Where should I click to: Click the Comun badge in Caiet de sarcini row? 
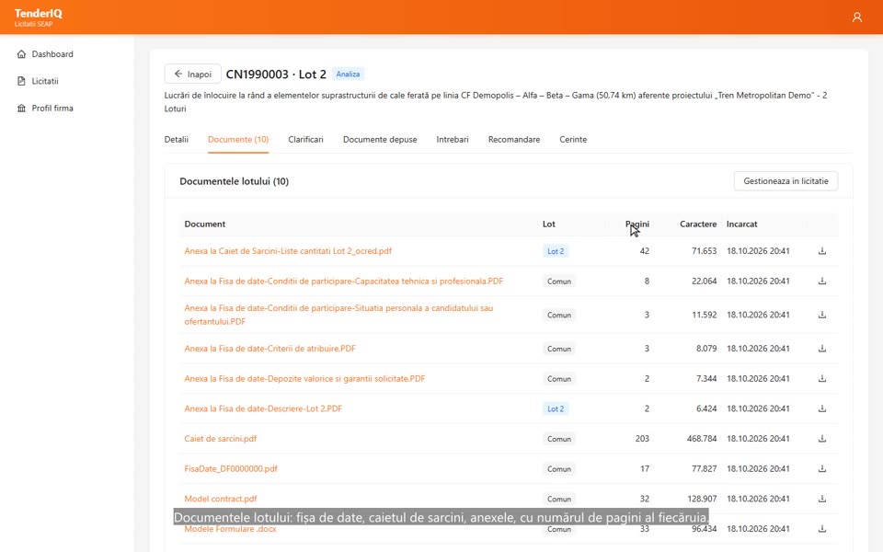click(x=558, y=439)
